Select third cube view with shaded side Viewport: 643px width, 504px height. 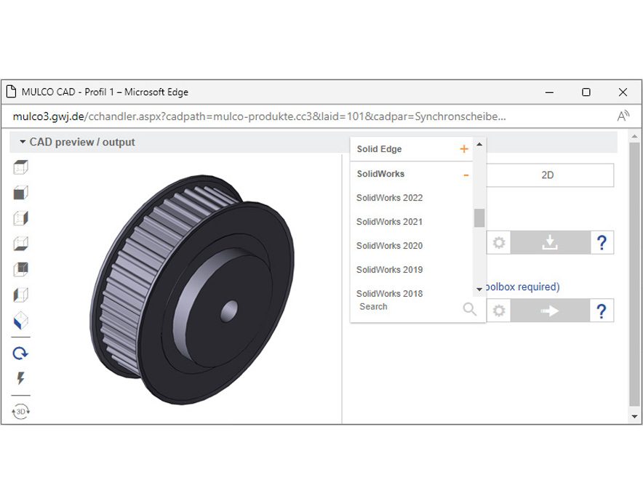click(20, 218)
